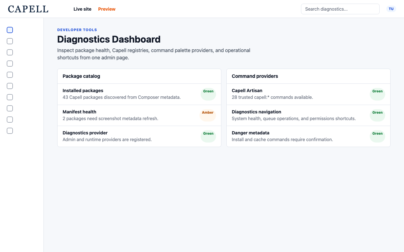Viewport: 404px width, 252px height.
Task: Click the Amber status badge
Action: click(208, 115)
